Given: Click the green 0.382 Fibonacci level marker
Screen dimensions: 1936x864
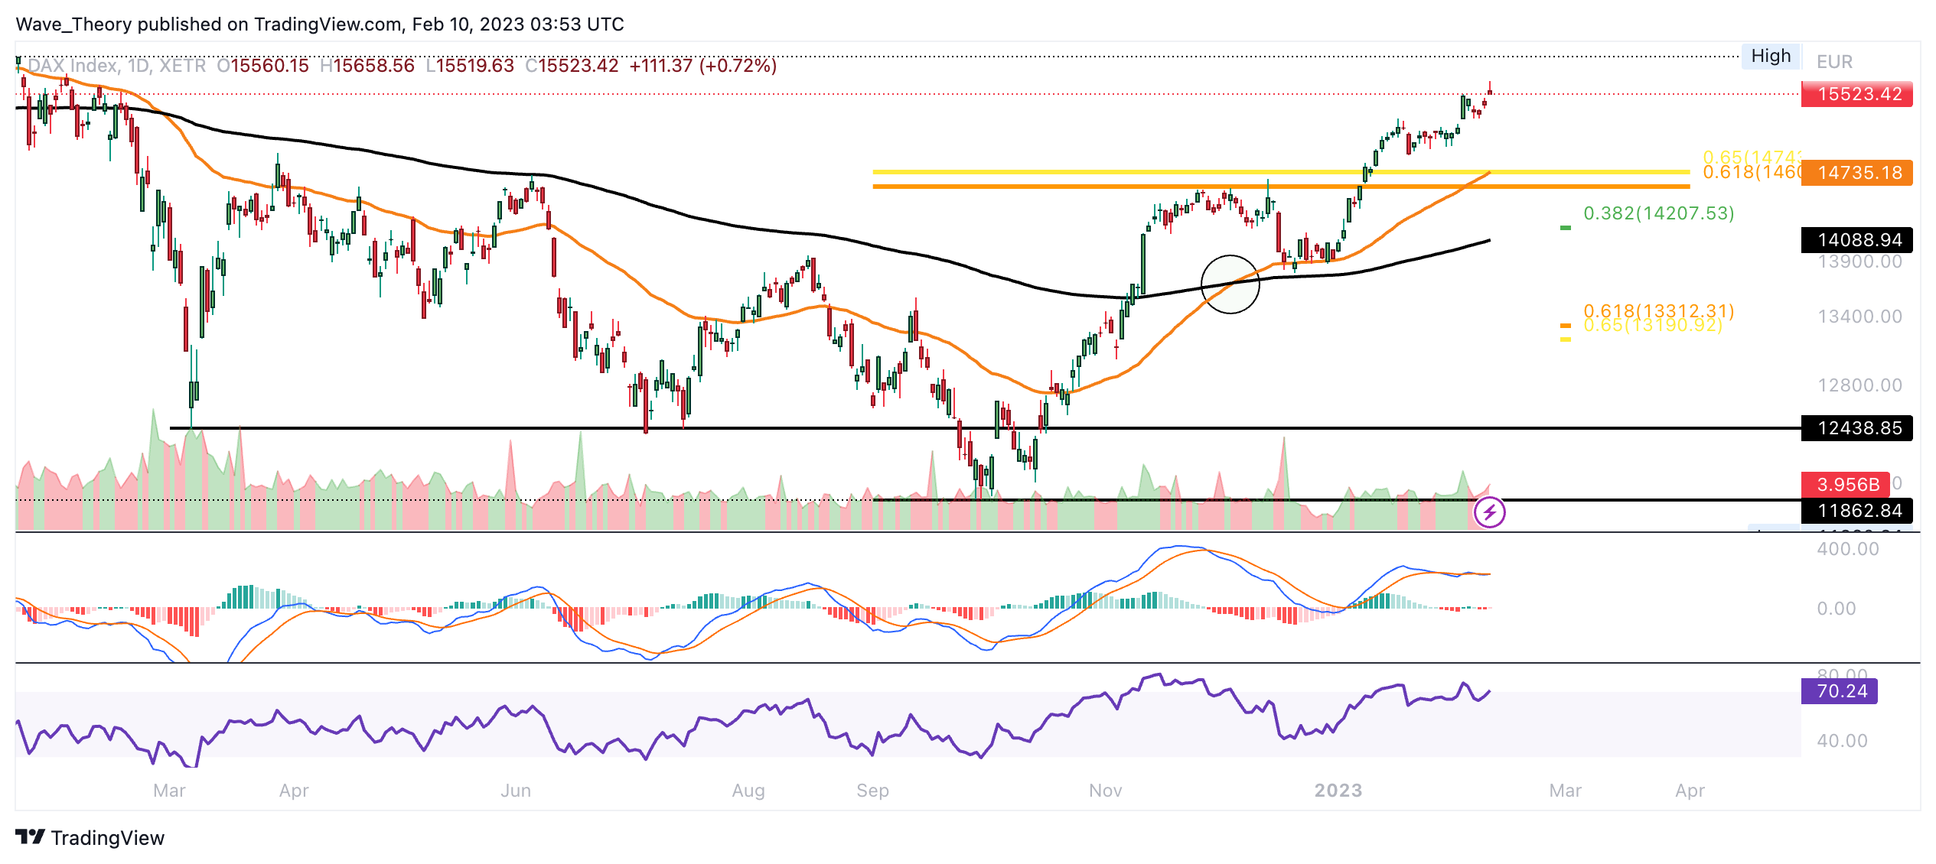Looking at the screenshot, I should pyautogui.click(x=1565, y=228).
